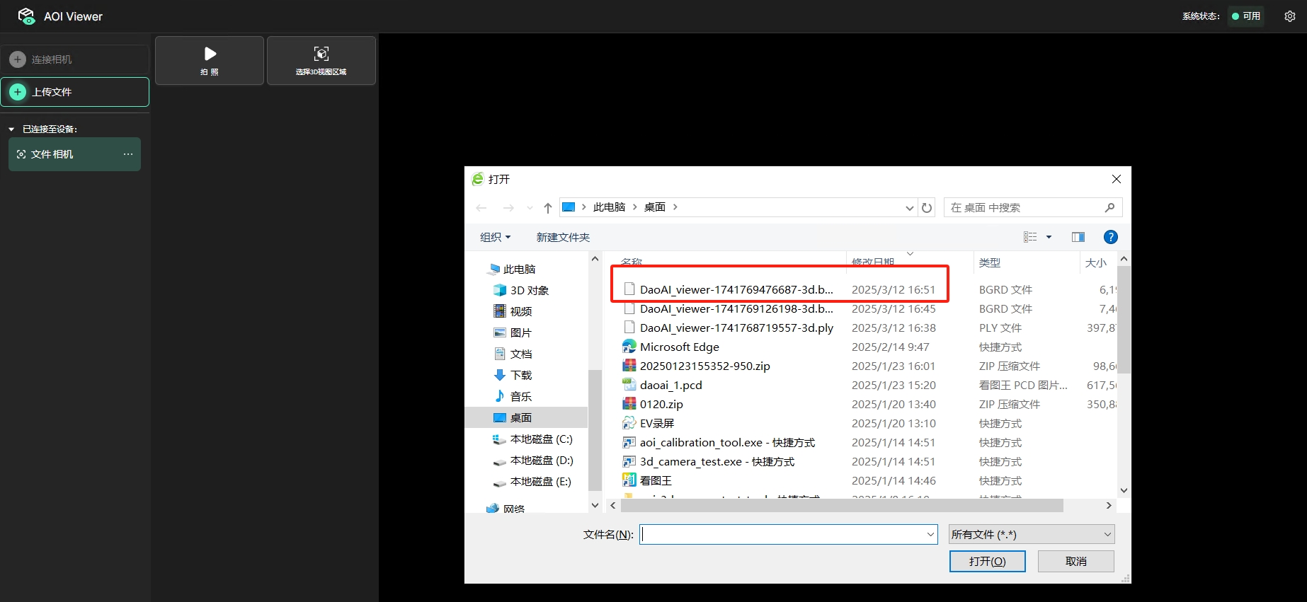Click the horizontal scrollbar of file list
The width and height of the screenshot is (1307, 602).
(841, 506)
